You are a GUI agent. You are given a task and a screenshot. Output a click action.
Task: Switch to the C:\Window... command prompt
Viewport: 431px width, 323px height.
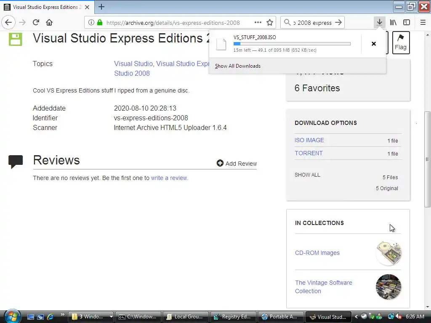138,317
